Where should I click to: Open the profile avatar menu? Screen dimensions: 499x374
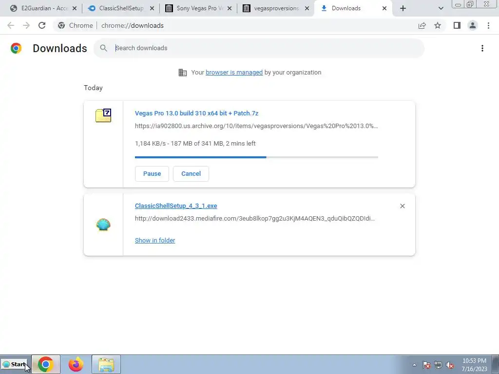[x=473, y=25]
